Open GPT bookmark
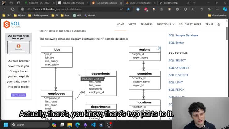The width and height of the screenshot is (229, 129). (77, 15)
